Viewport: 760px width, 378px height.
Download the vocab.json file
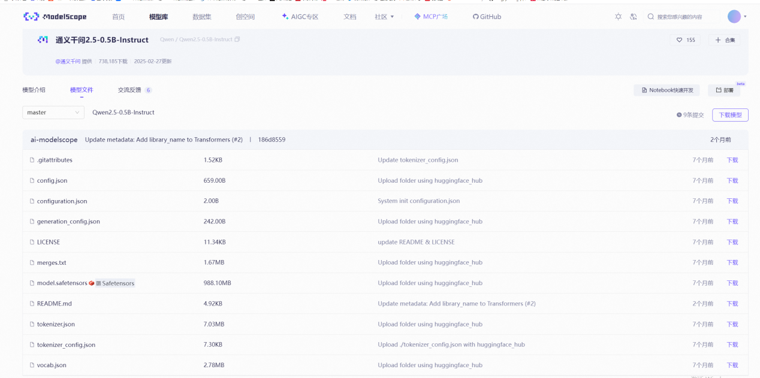(732, 365)
